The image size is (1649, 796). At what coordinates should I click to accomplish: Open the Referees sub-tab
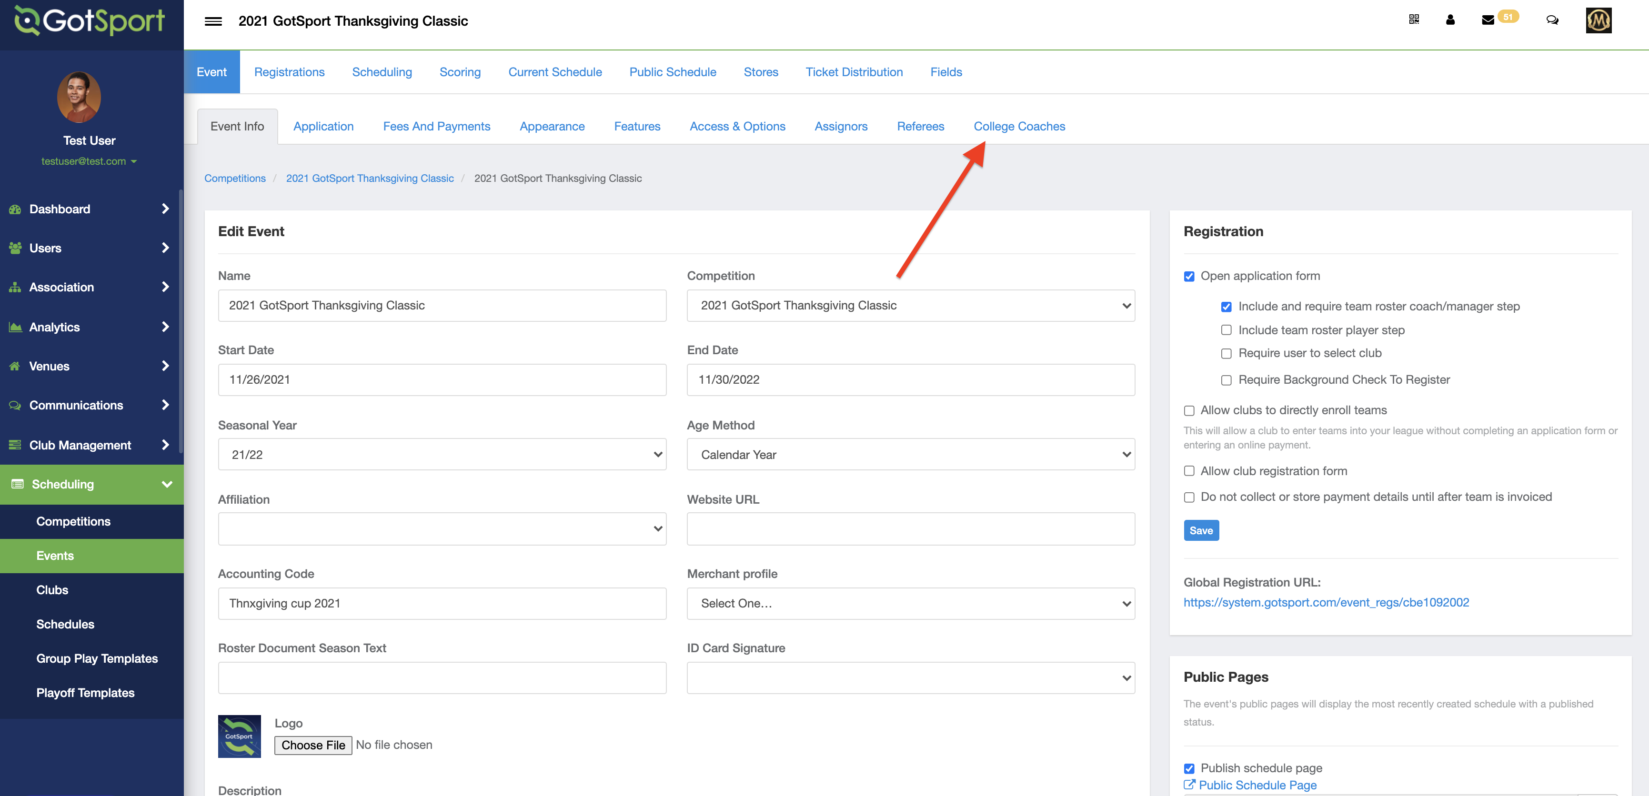(x=921, y=126)
